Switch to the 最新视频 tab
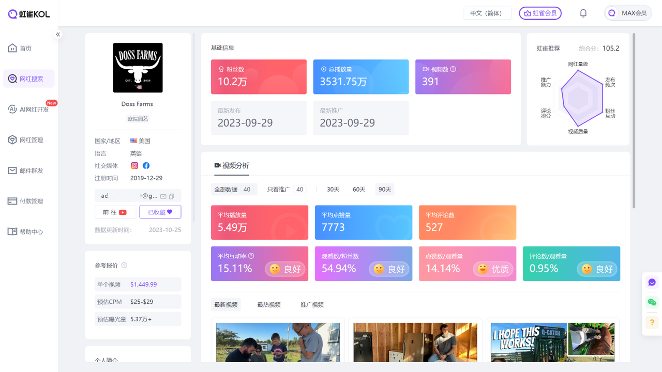The width and height of the screenshot is (662, 372). point(226,305)
